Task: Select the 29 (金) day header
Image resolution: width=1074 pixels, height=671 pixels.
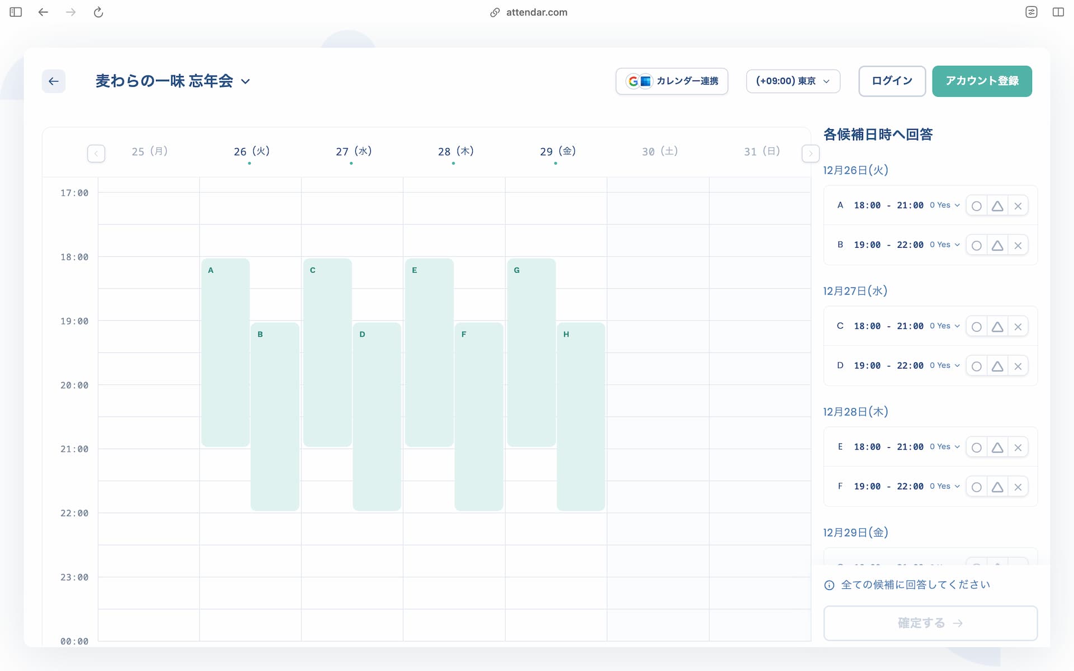Action: coord(558,152)
